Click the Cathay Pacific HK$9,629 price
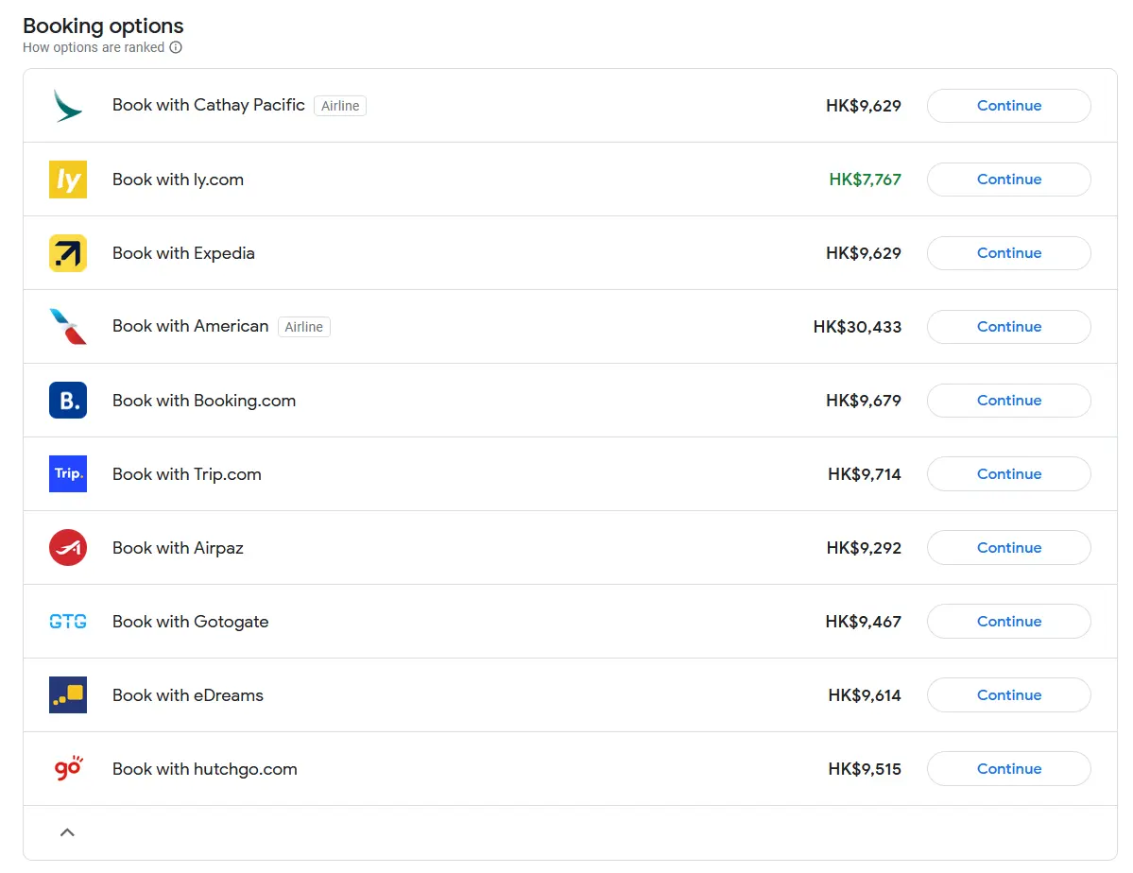This screenshot has height=873, width=1133. click(x=864, y=106)
